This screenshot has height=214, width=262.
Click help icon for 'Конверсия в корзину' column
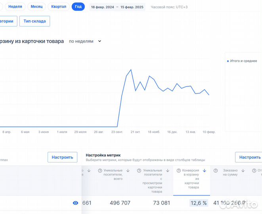point(178,170)
